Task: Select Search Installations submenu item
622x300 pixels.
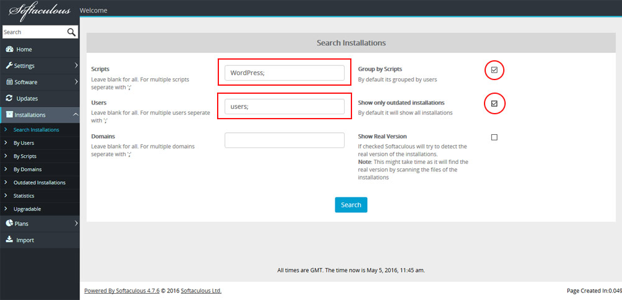Action: click(36, 130)
